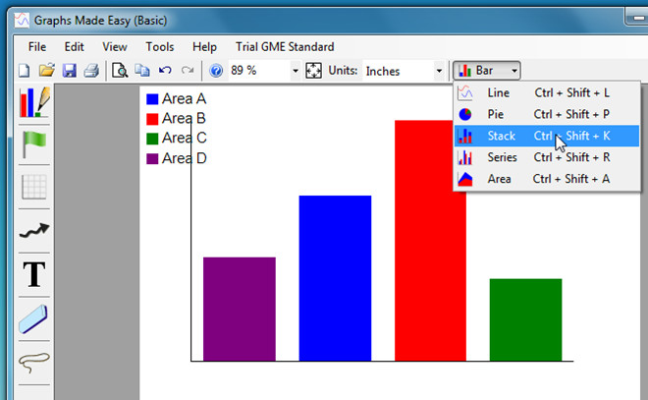The width and height of the screenshot is (648, 400).
Task: Open print preview with the magnifier page icon
Action: click(x=120, y=71)
